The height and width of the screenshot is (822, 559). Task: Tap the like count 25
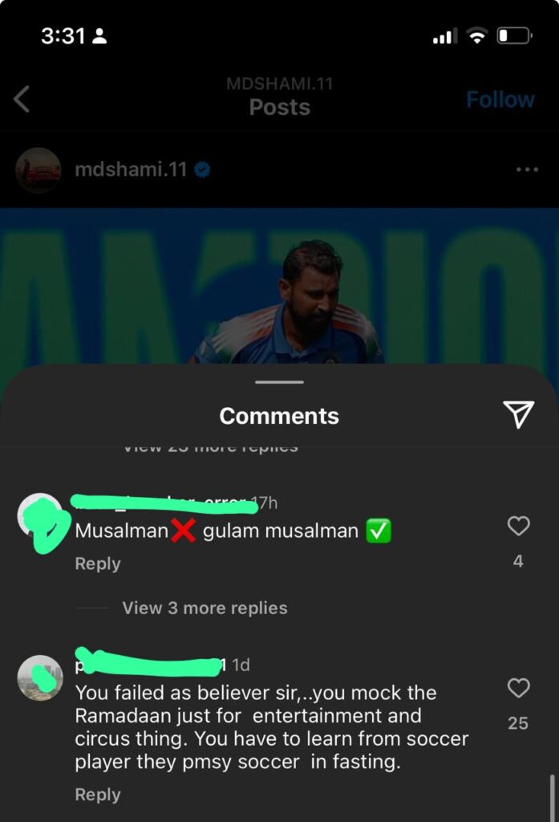click(518, 723)
